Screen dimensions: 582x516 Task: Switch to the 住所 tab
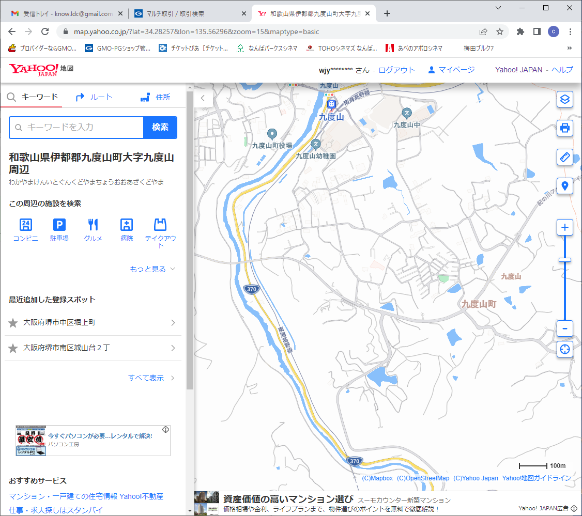(x=156, y=97)
